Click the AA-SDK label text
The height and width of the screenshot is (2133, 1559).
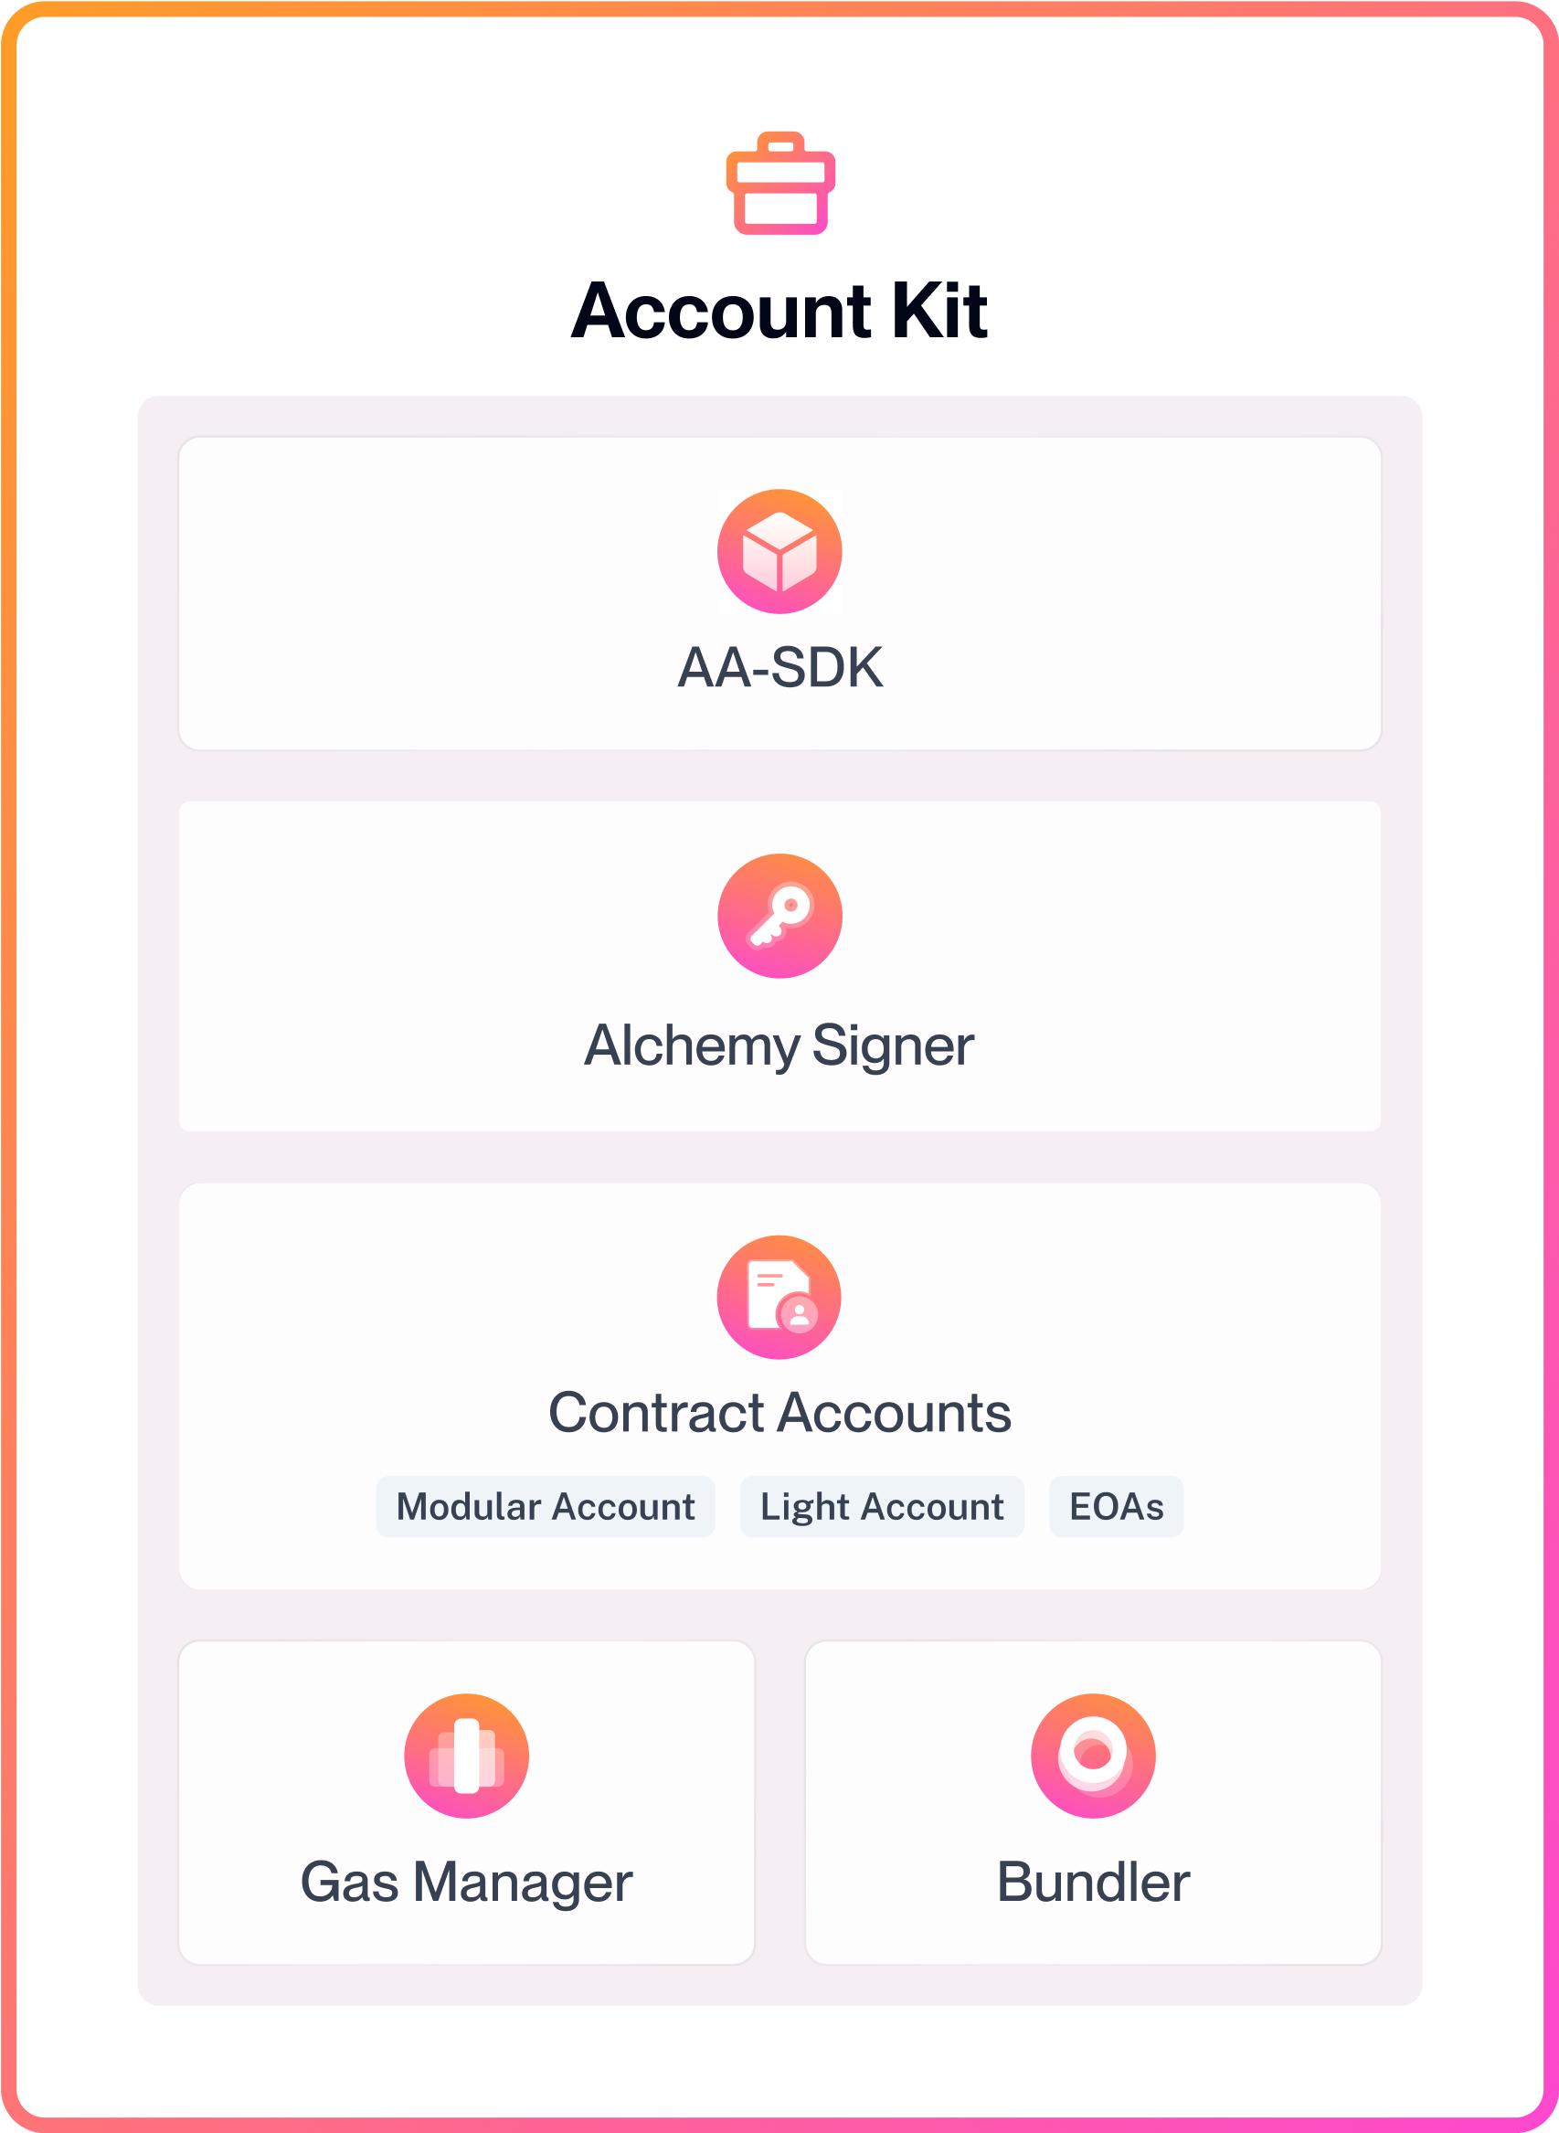779,668
